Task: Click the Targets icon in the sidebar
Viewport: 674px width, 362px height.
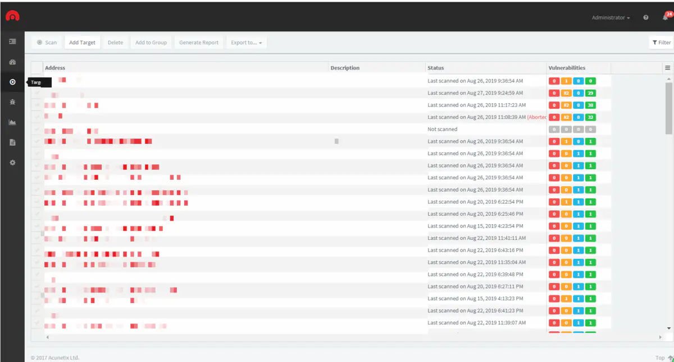Action: pos(12,82)
